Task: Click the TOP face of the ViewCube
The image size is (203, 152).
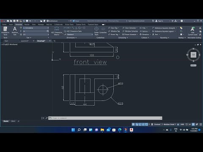Action: pyautogui.click(x=193, y=54)
